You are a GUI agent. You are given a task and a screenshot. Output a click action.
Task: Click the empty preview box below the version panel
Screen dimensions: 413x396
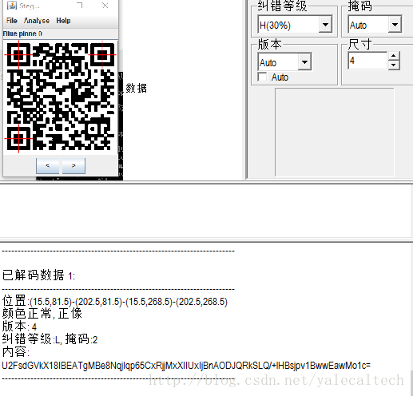coord(335,132)
